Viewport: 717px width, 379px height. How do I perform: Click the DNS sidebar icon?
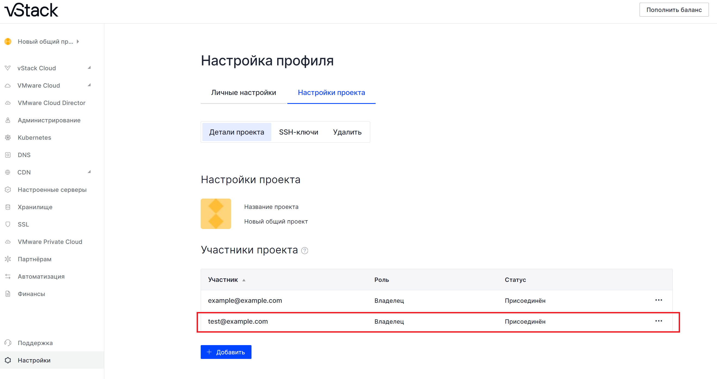coord(8,155)
